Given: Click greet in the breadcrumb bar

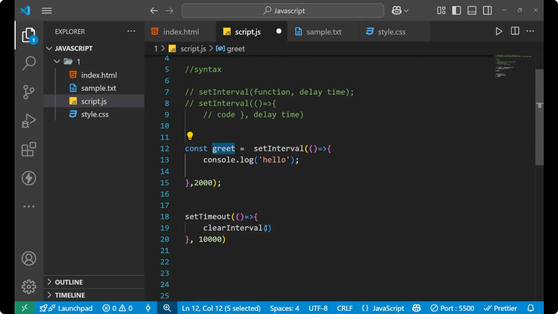Looking at the screenshot, I should [236, 49].
